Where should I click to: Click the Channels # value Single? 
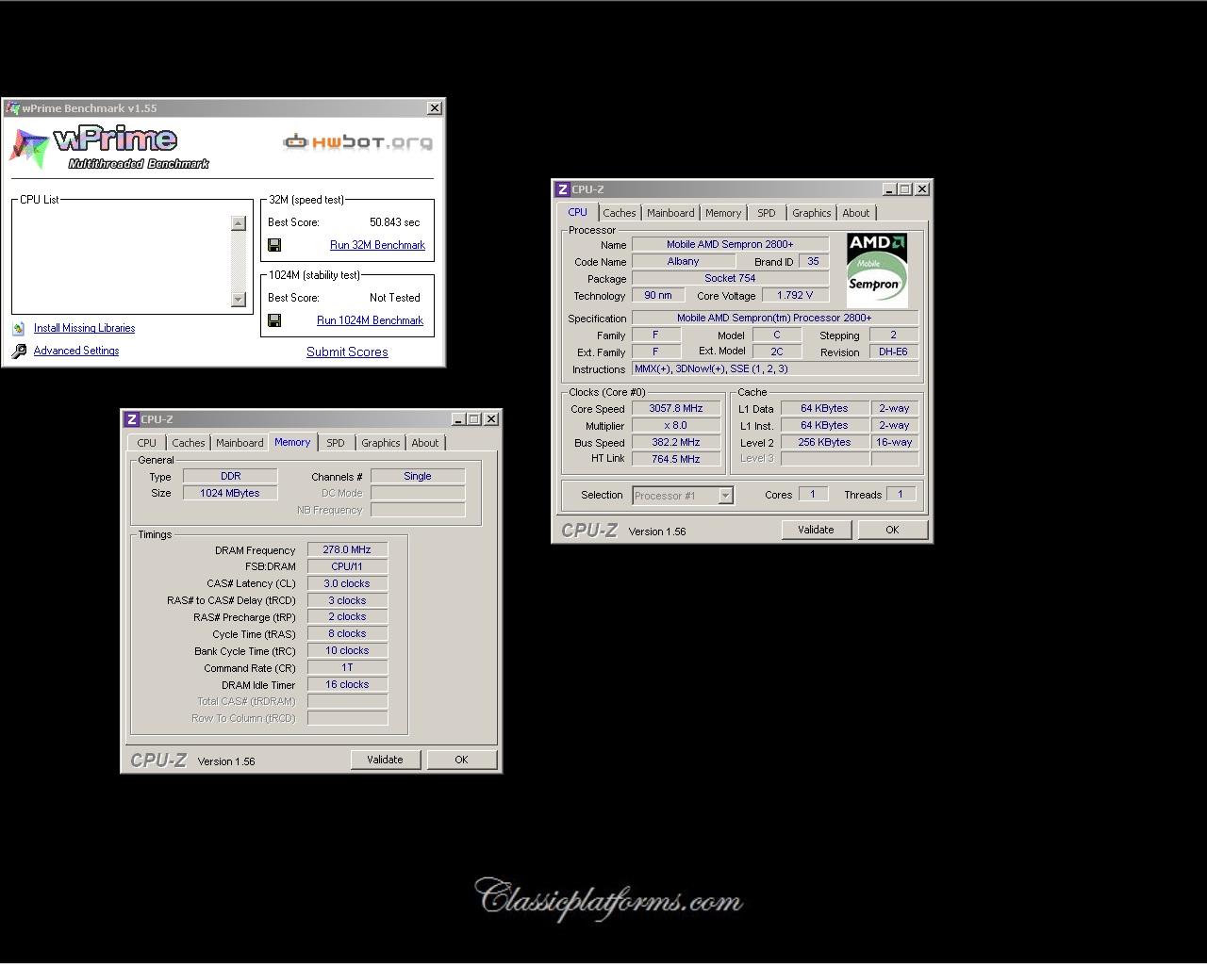(x=418, y=477)
